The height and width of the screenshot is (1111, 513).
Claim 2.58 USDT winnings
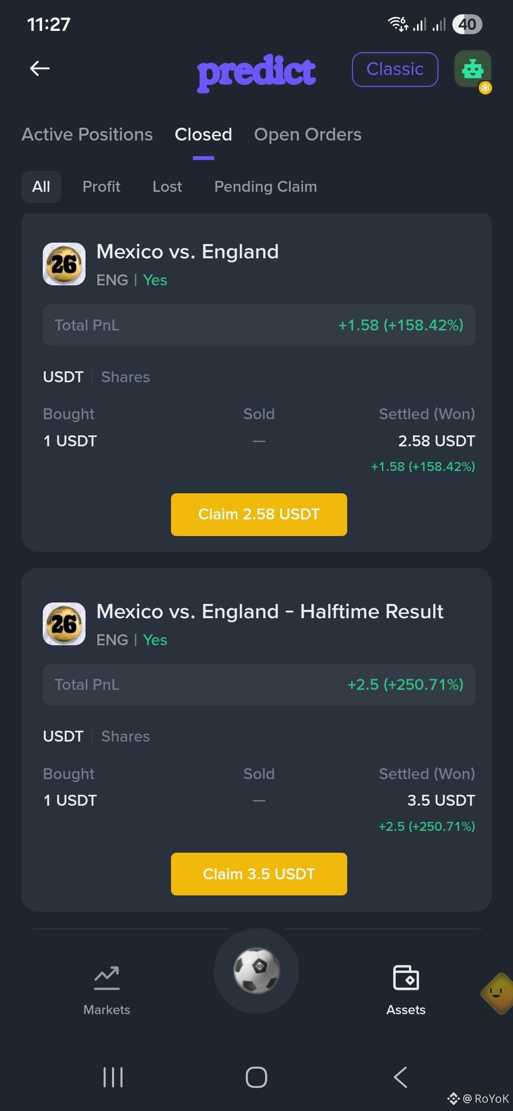[x=259, y=515]
